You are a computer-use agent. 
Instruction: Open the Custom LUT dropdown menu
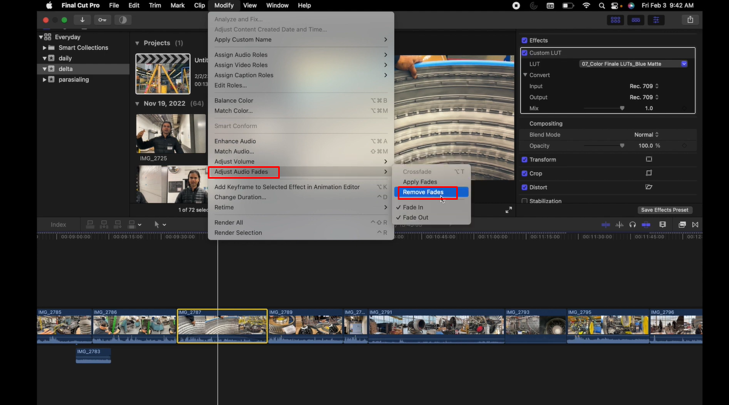(x=683, y=63)
